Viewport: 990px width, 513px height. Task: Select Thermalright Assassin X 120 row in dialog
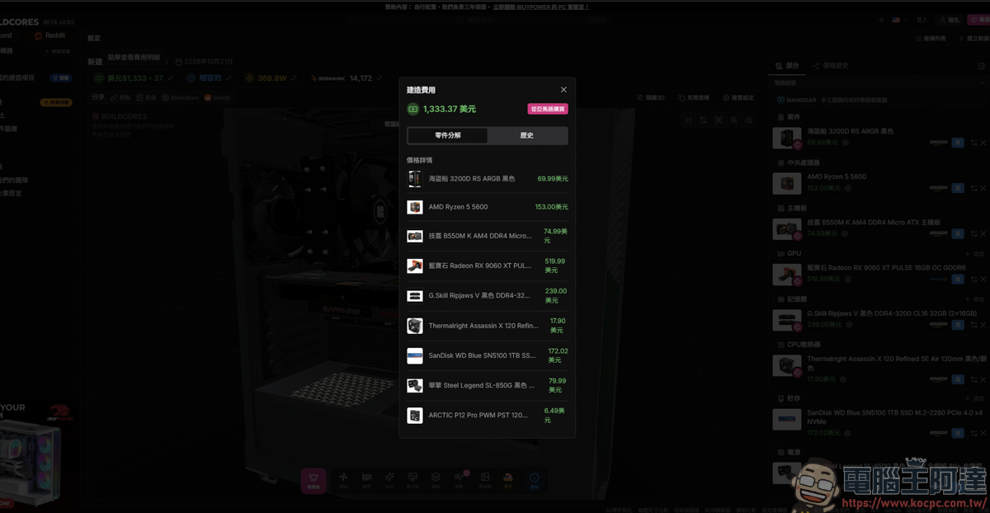point(488,326)
